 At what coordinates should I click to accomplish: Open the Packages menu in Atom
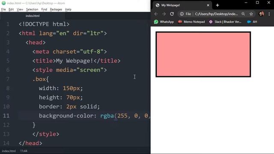pyautogui.click(x=56, y=9)
